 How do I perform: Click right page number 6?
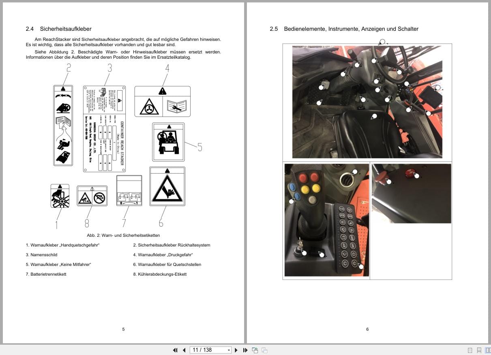coord(367,329)
